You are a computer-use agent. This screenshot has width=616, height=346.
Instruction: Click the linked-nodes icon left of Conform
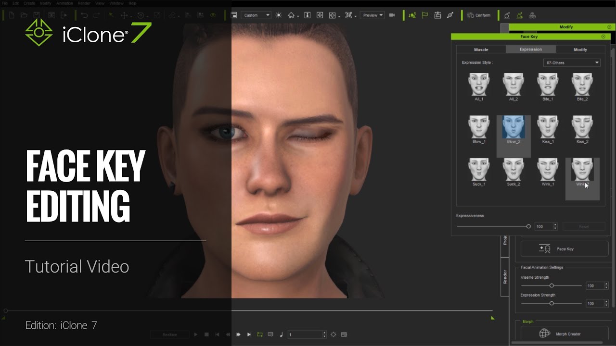(x=450, y=15)
